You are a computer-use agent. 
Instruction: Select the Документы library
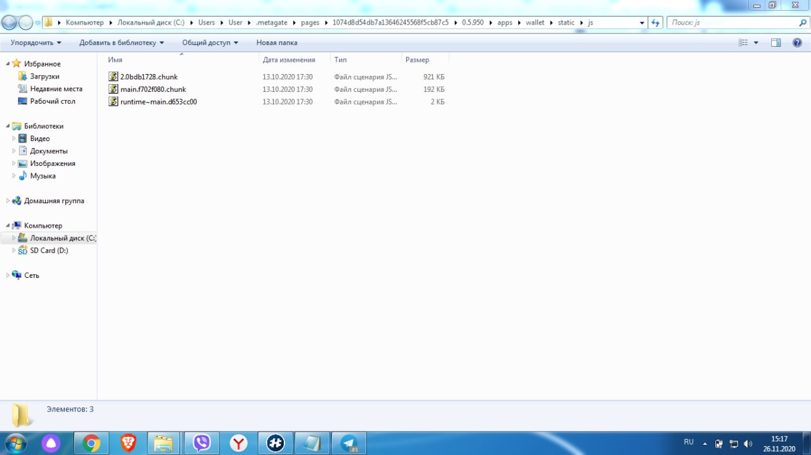click(49, 151)
